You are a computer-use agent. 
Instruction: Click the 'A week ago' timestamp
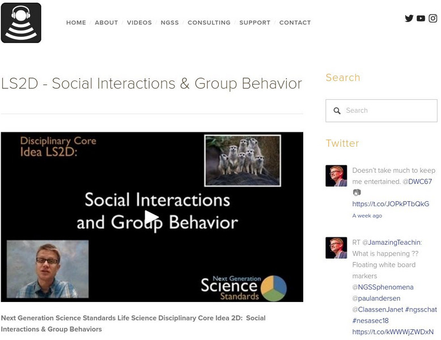(367, 216)
